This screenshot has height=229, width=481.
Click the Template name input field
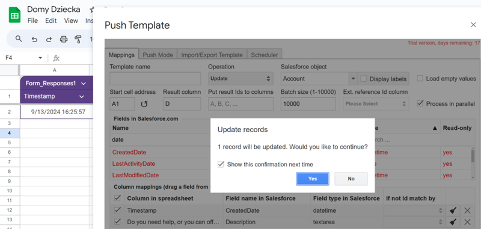point(155,79)
